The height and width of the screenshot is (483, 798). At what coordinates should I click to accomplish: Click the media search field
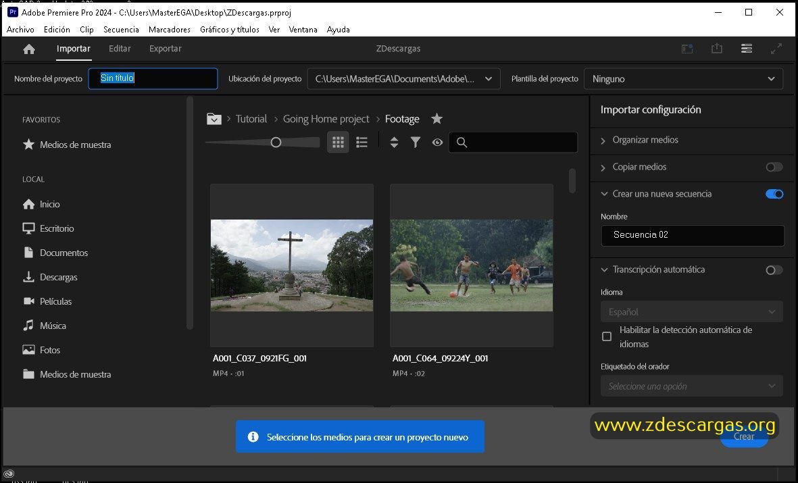[513, 143]
